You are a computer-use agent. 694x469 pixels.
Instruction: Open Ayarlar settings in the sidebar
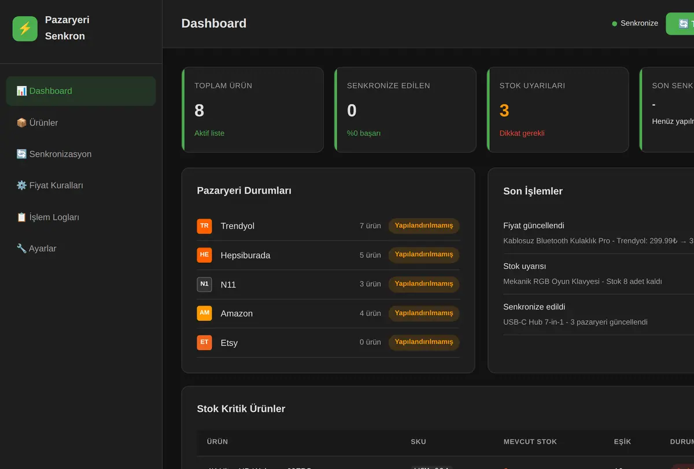point(81,248)
